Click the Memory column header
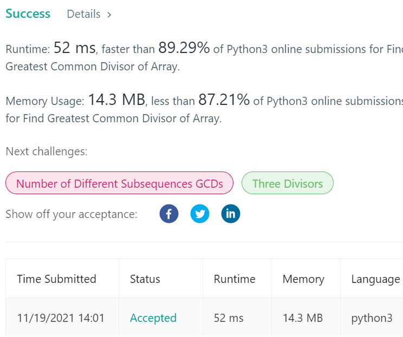The height and width of the screenshot is (337, 403). coord(303,279)
